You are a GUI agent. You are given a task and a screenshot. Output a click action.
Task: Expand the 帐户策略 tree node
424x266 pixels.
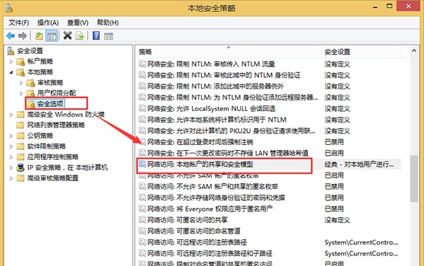point(11,62)
